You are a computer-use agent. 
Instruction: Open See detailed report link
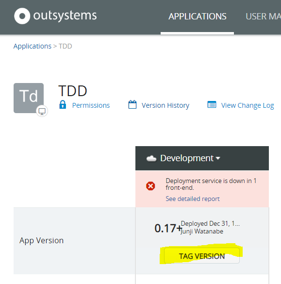point(193,199)
